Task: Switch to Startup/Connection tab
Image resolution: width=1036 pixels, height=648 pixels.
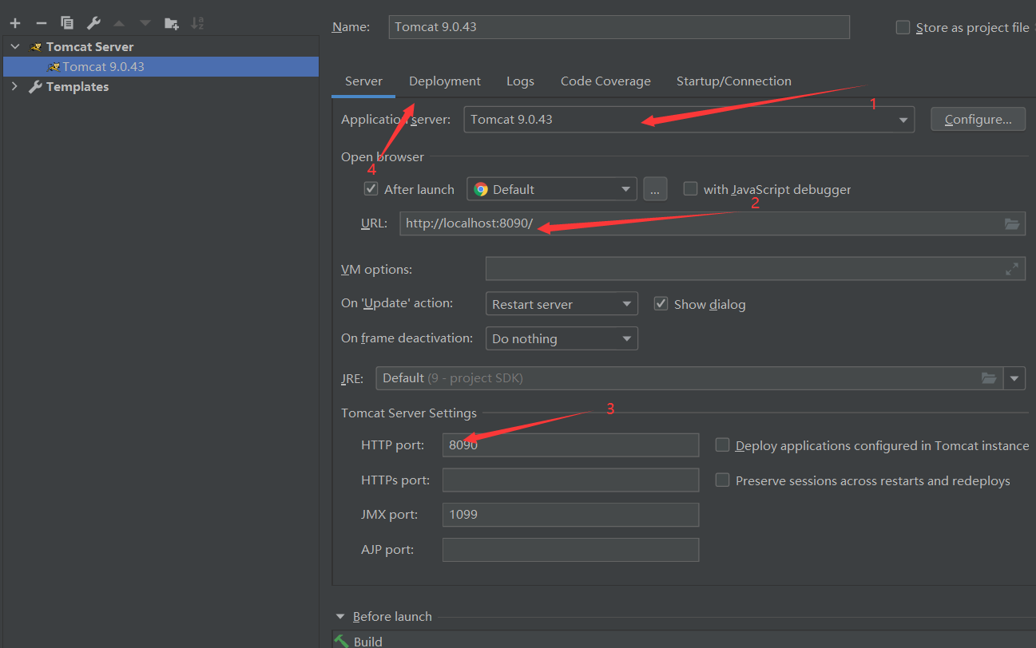Action: click(x=734, y=81)
